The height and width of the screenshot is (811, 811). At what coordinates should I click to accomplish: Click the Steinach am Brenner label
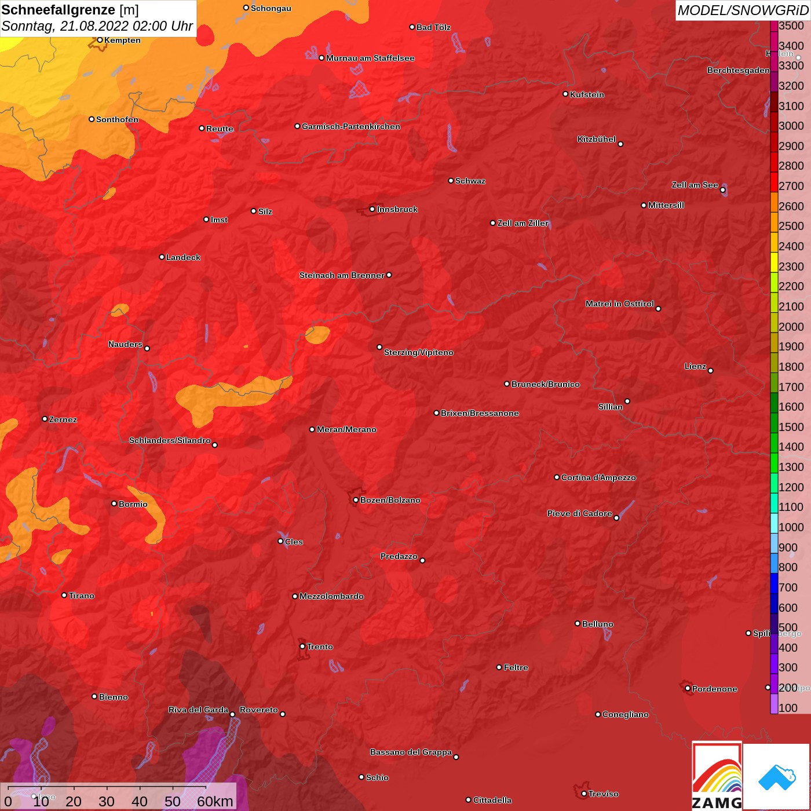341,275
